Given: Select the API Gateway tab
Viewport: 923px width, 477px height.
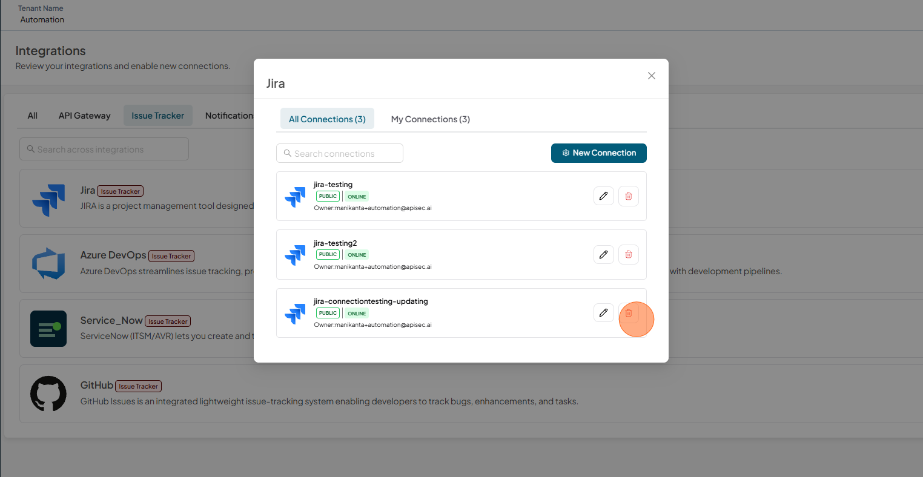Looking at the screenshot, I should [85, 116].
